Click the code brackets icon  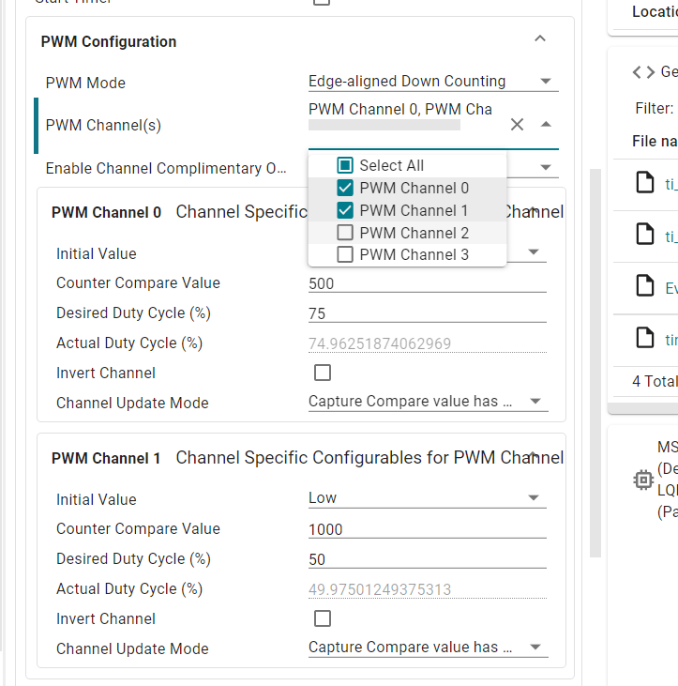click(643, 72)
